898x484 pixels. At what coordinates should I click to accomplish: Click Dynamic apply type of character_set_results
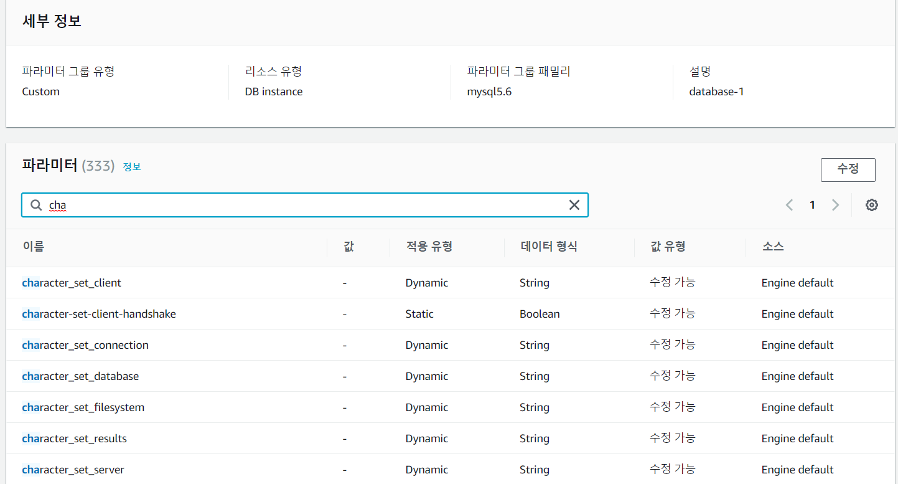(x=427, y=439)
